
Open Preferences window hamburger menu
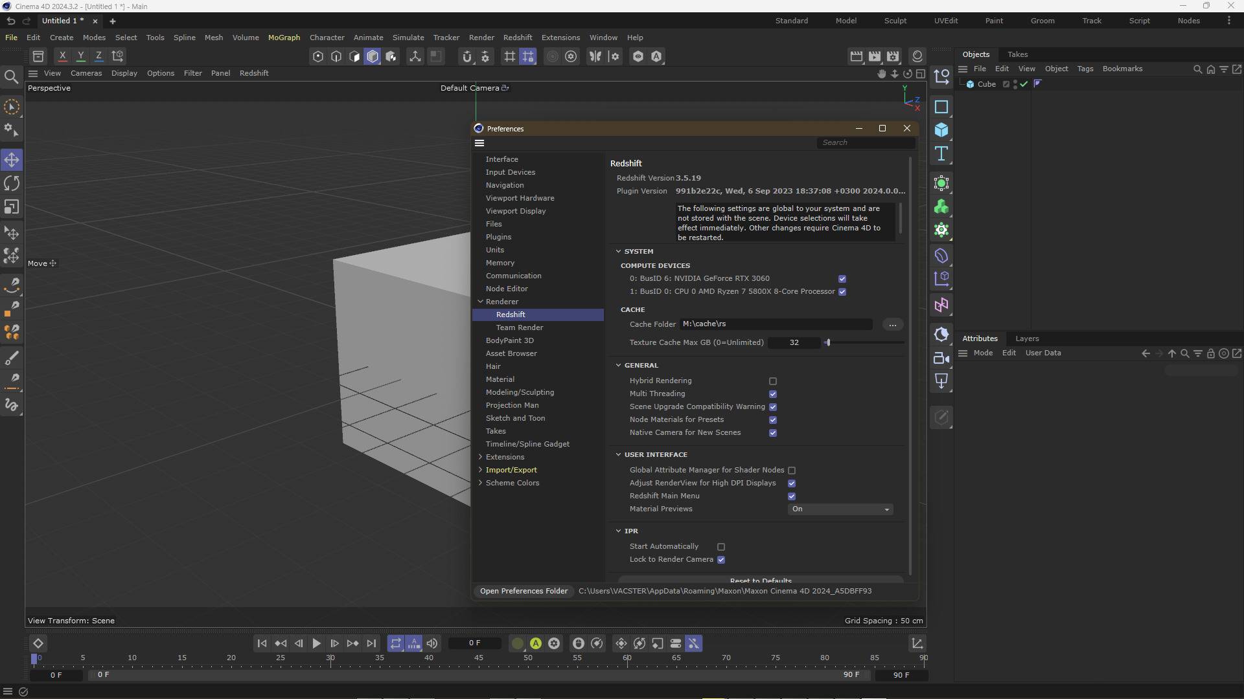pos(479,143)
